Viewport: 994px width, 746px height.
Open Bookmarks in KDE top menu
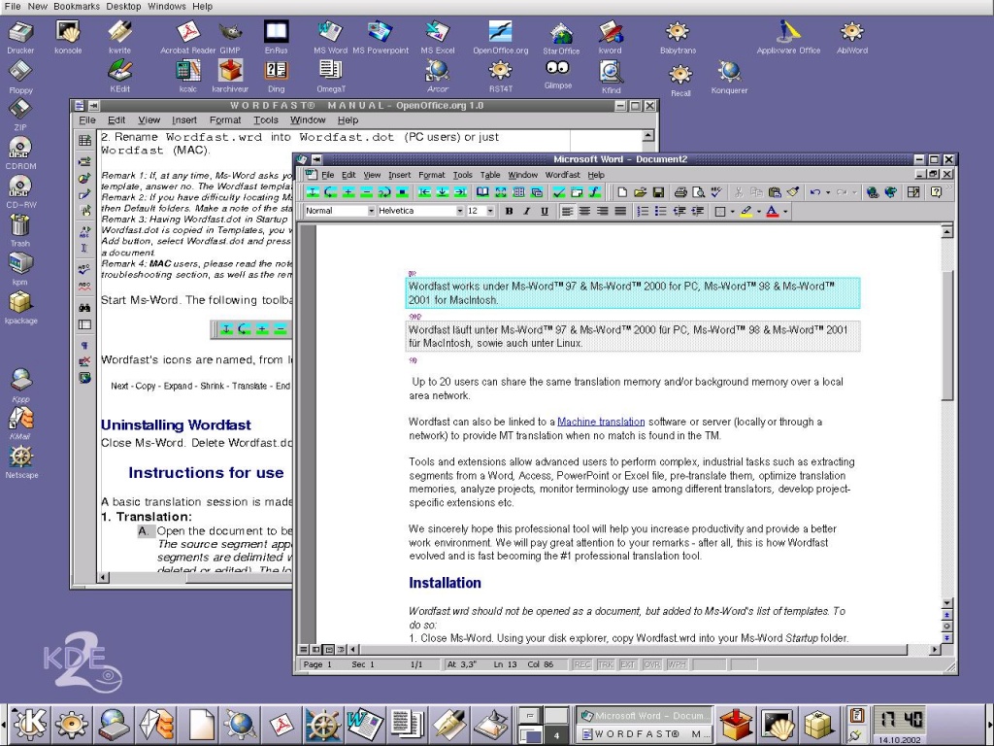coord(77,7)
